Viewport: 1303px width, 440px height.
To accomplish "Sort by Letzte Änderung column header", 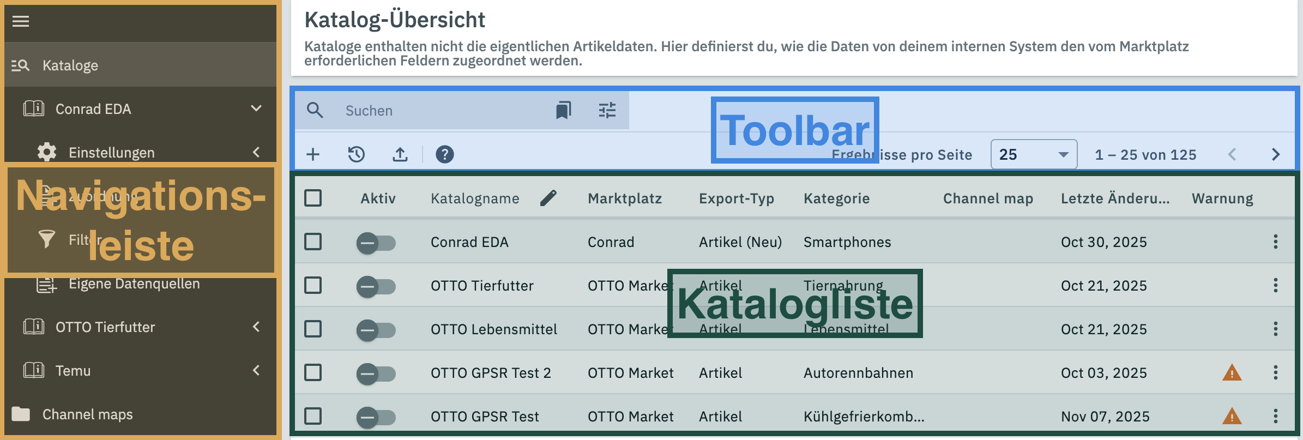I will [1115, 198].
